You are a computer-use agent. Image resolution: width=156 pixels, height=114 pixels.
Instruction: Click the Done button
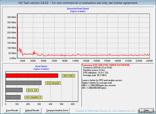(146, 110)
